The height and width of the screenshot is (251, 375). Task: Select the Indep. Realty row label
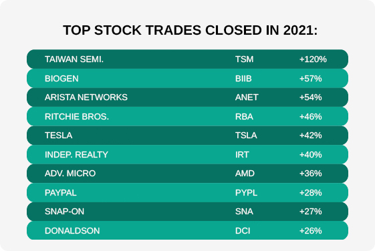76,155
